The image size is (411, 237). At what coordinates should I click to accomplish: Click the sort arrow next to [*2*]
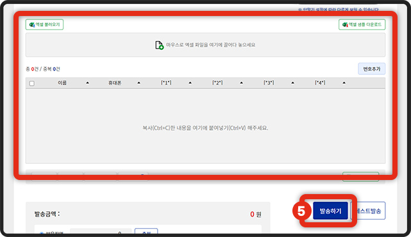[242, 83]
